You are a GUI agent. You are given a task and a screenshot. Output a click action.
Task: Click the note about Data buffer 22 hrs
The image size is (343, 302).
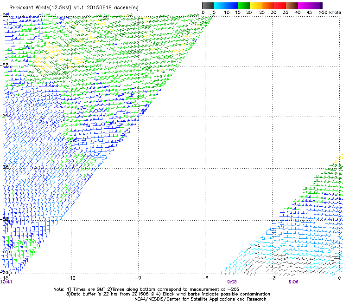tap(168, 294)
